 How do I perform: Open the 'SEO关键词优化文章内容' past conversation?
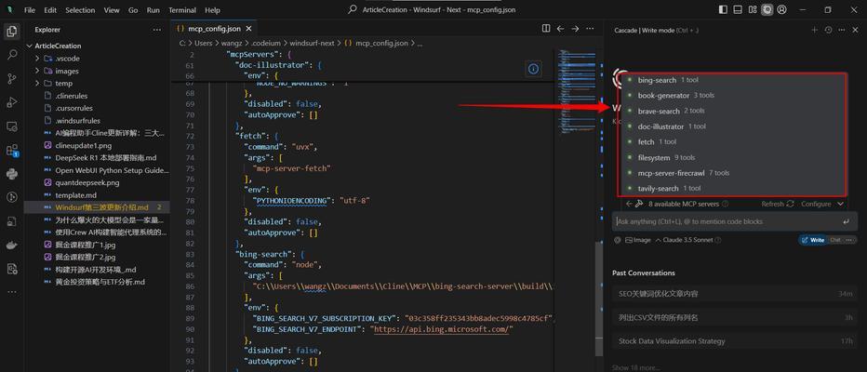click(735, 294)
